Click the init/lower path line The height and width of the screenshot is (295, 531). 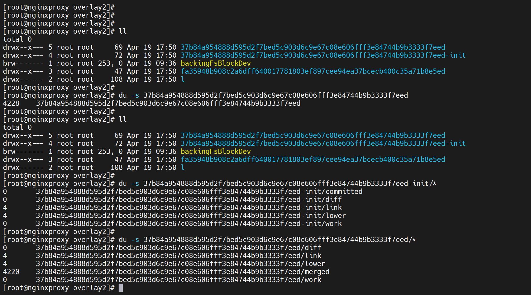coord(191,216)
